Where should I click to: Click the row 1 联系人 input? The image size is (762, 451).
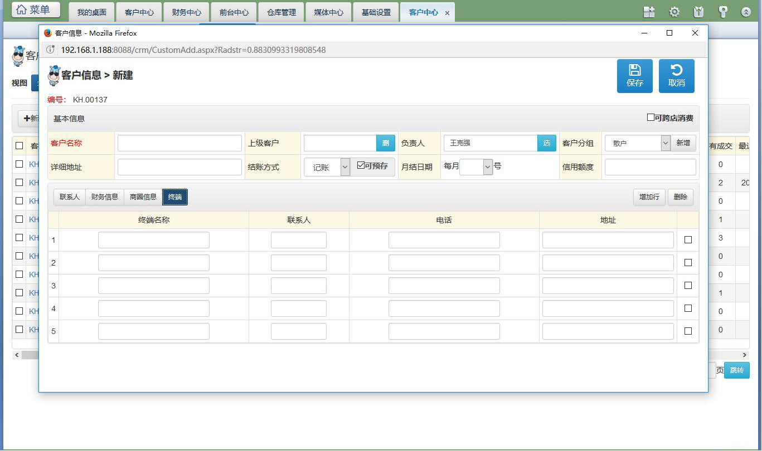point(299,240)
